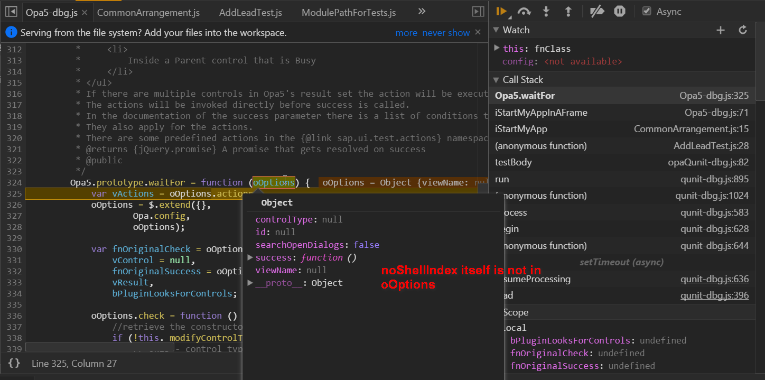This screenshot has width=765, height=380.
Task: Select testBody stack frame
Action: 622,162
